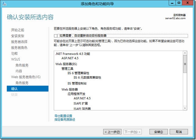Open the WSUS step

(16, 59)
